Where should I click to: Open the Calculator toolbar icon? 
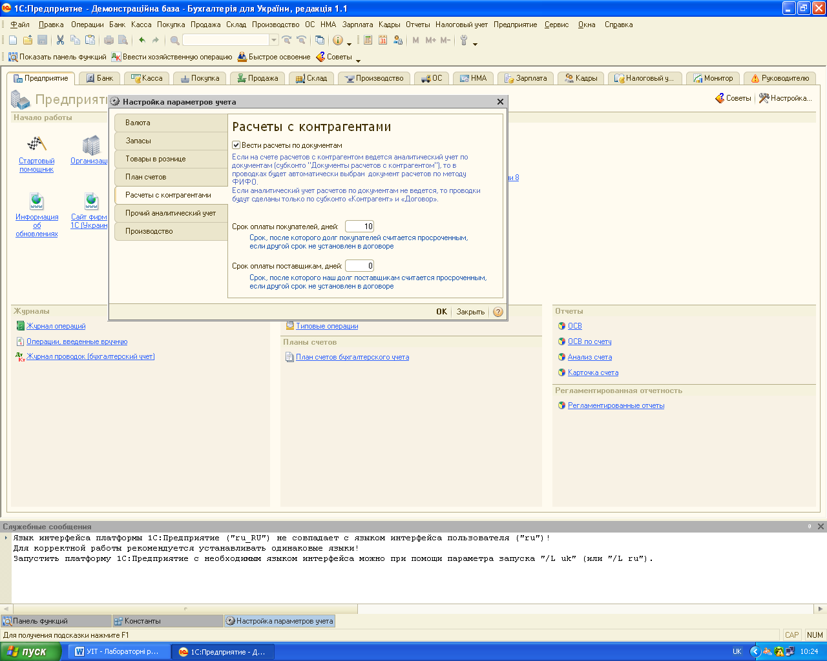(368, 40)
